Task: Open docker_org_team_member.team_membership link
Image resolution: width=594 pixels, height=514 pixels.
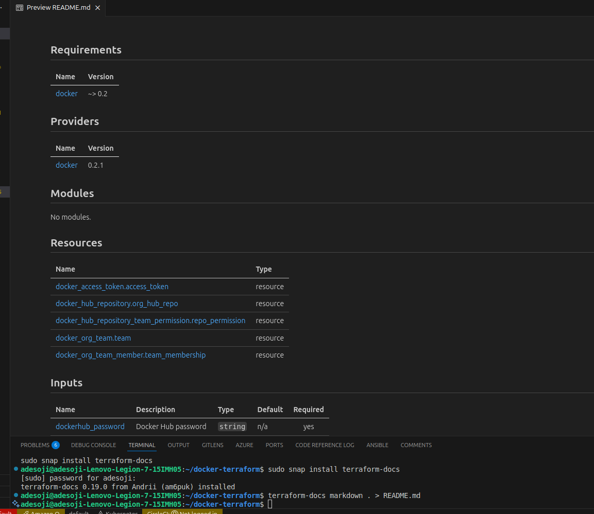Action: pos(131,355)
